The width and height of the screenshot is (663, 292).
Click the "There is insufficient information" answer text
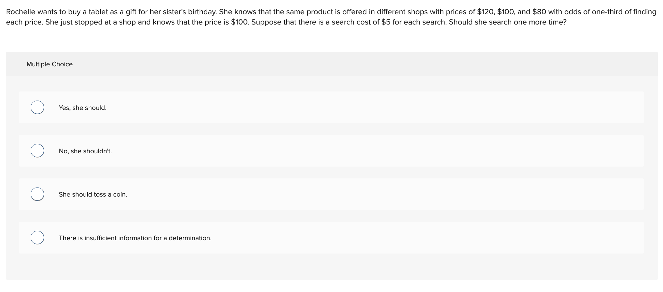[135, 238]
